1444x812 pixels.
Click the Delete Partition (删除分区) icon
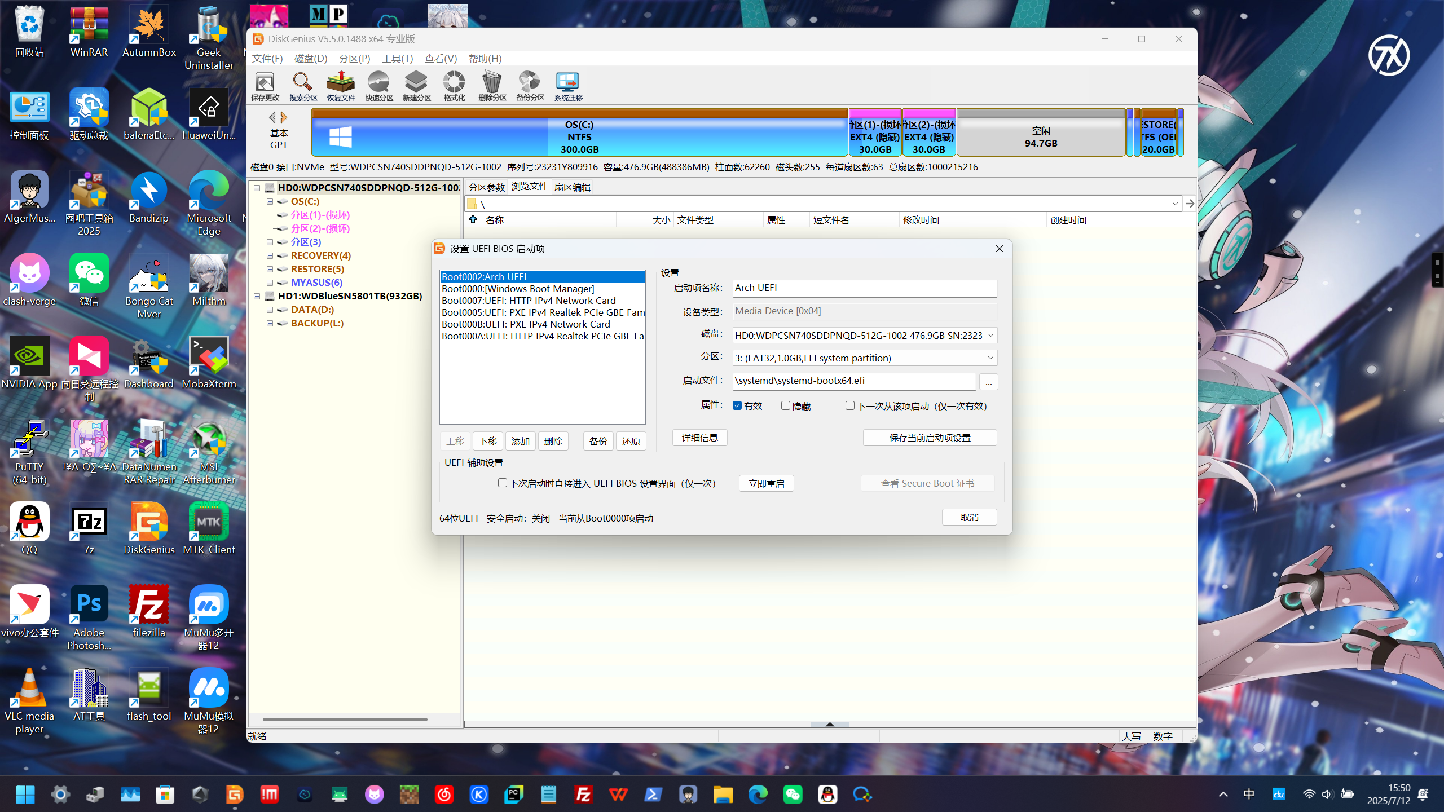[492, 86]
